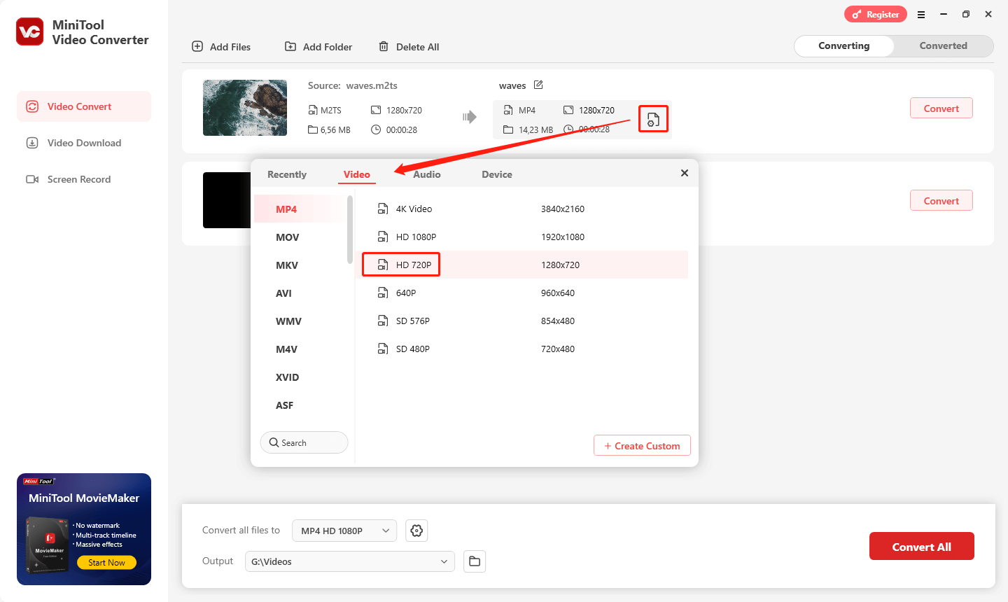Viewport: 1008px width, 602px height.
Task: Click the format list scrollbar
Action: 350,230
